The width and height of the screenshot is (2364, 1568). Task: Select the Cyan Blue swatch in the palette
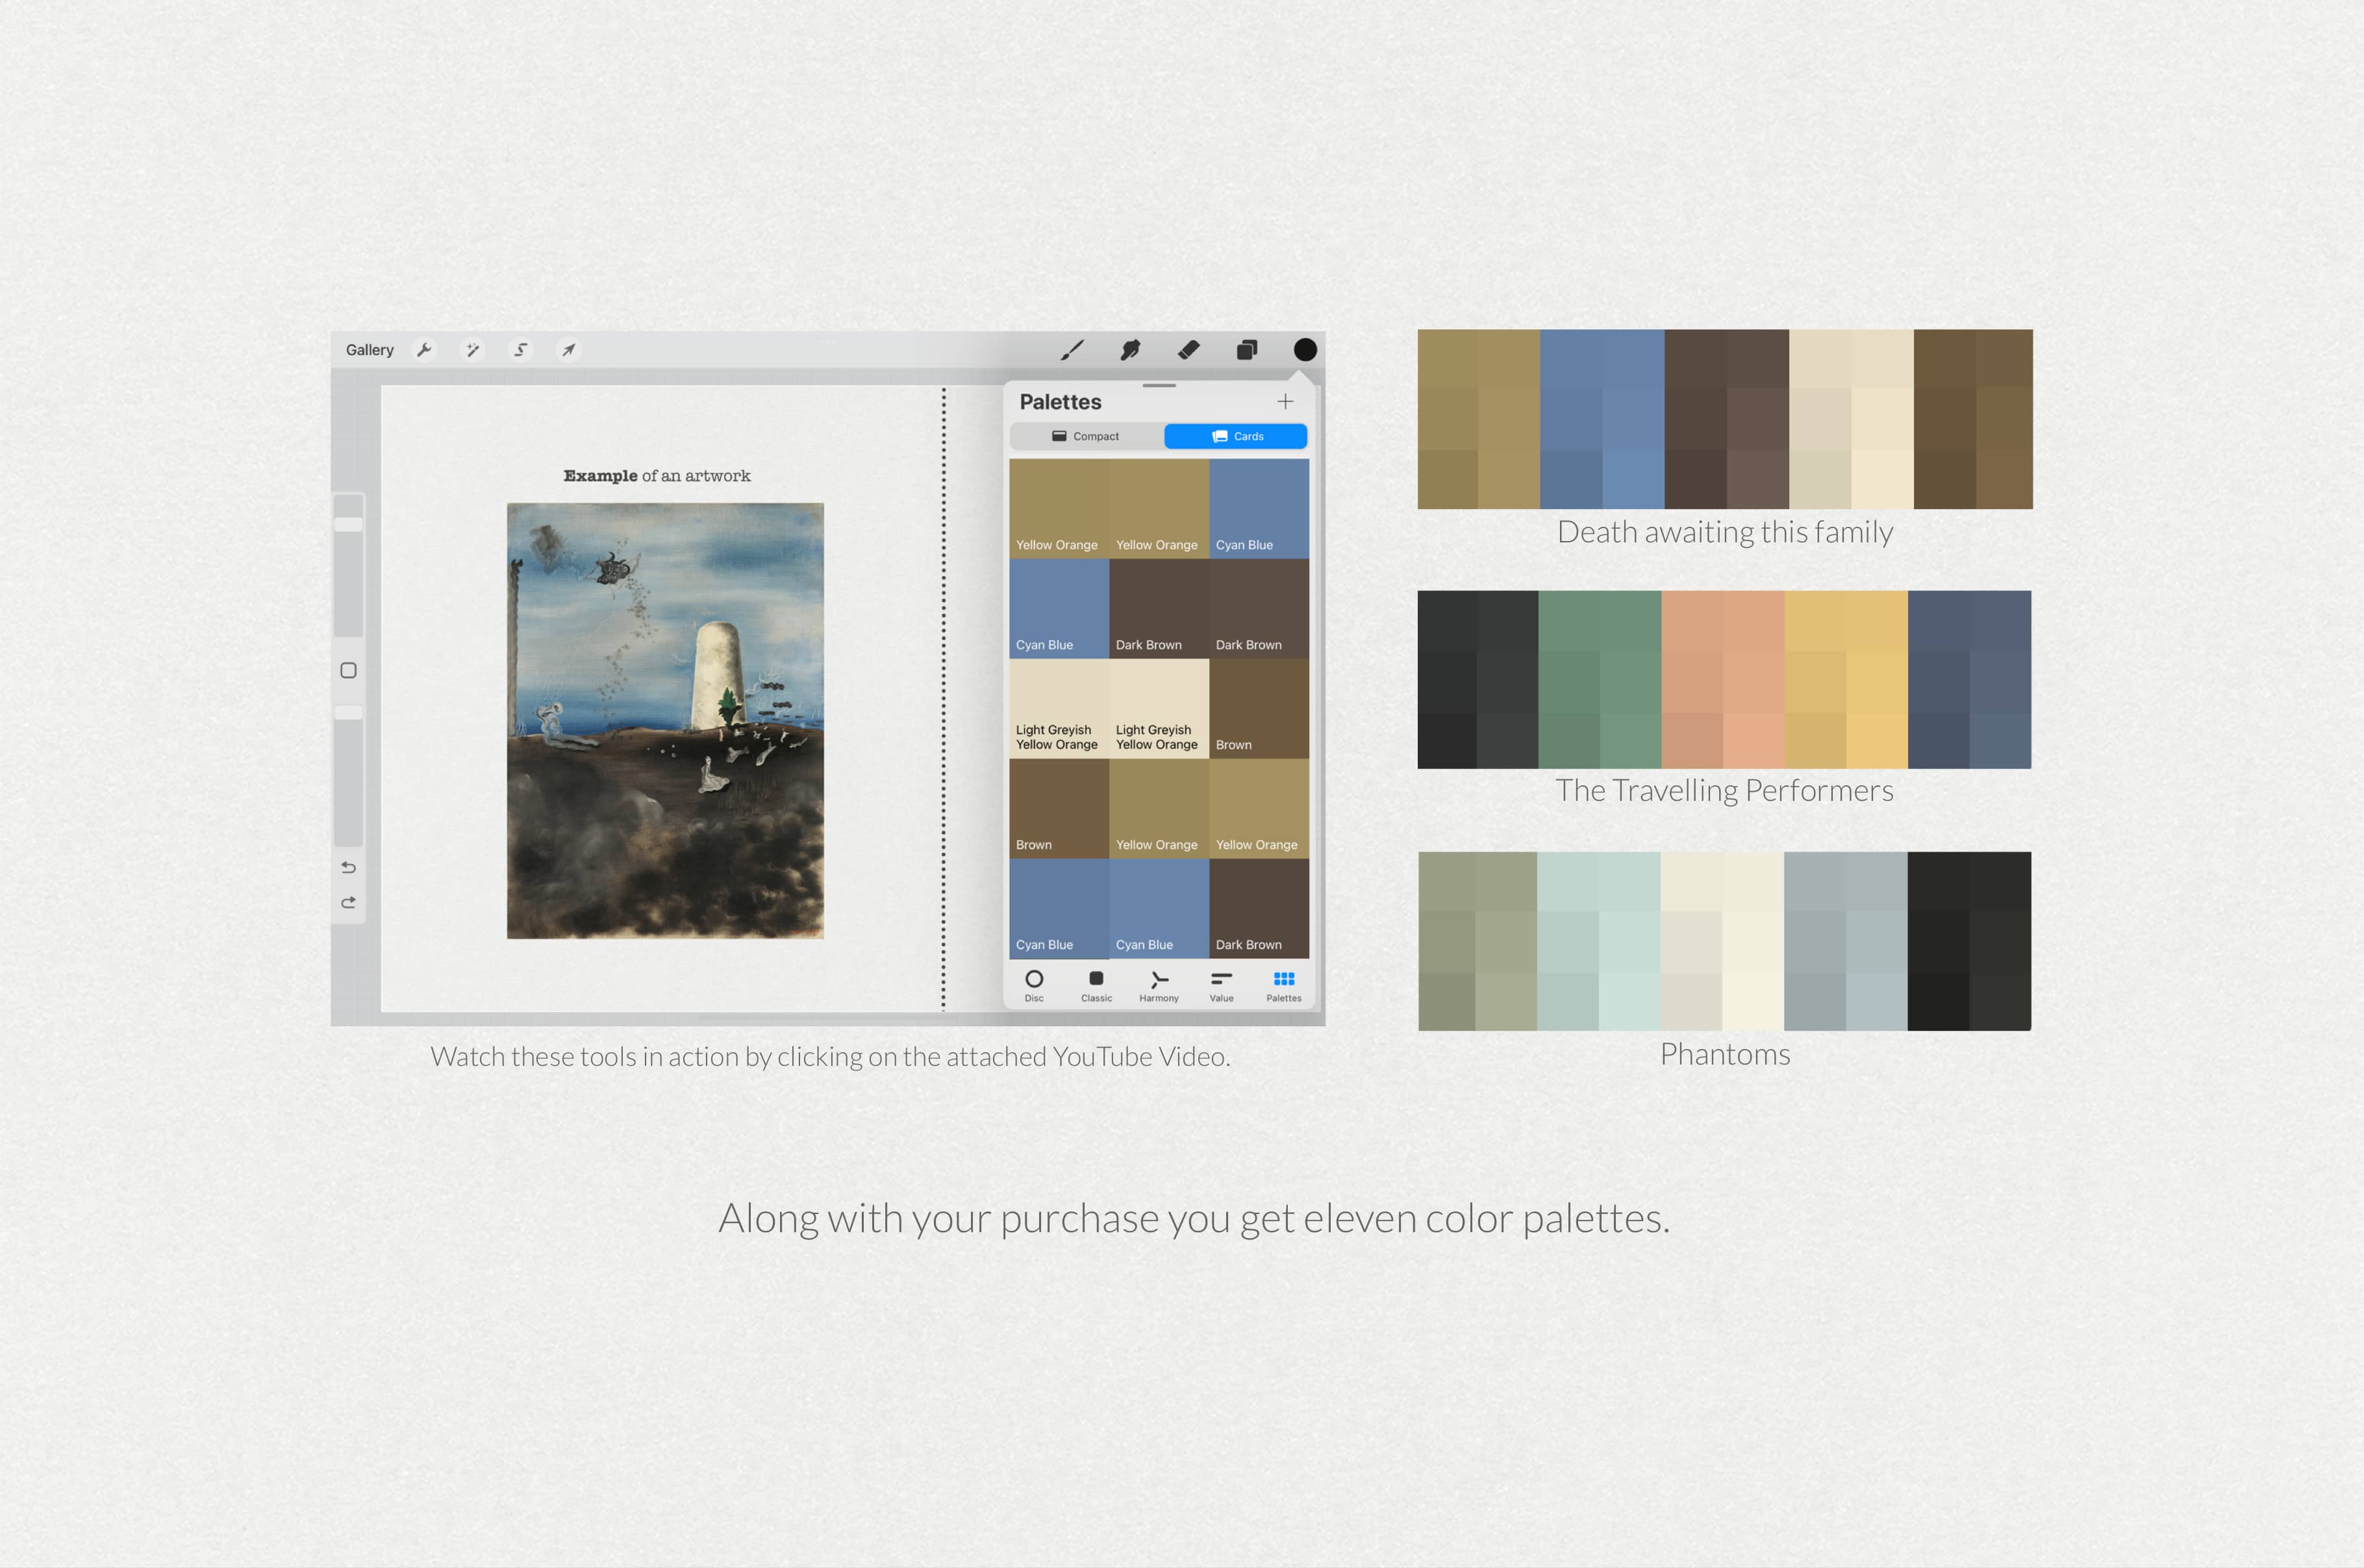1259,505
